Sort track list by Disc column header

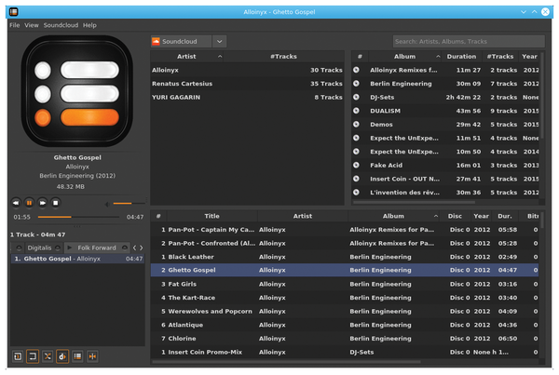coord(455,216)
